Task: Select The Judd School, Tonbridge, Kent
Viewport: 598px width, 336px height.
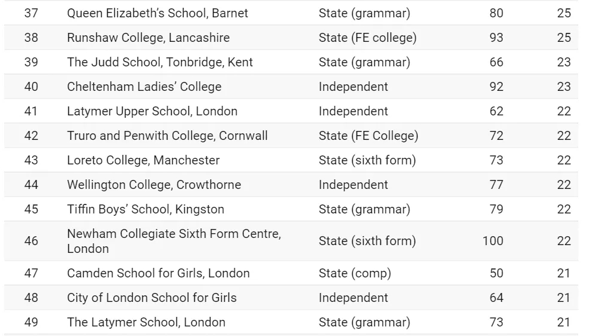Action: point(160,62)
